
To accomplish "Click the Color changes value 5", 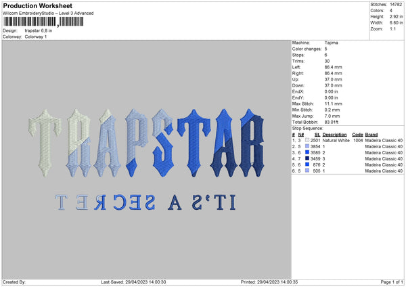I will click(x=325, y=49).
